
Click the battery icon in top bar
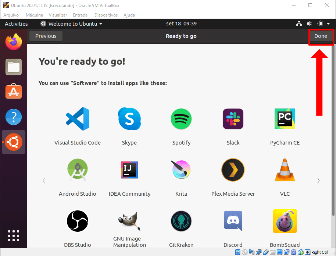tap(320, 24)
